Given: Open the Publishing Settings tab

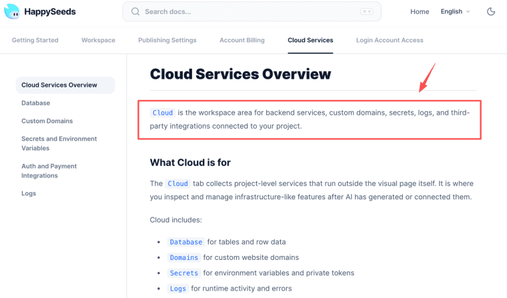Looking at the screenshot, I should click(x=167, y=40).
